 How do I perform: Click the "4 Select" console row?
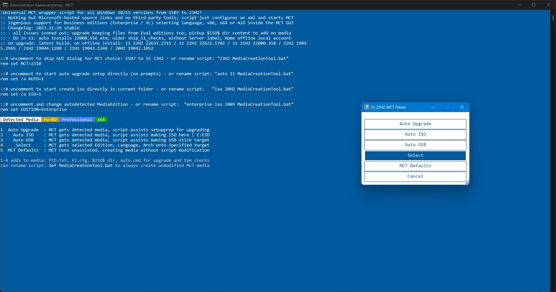pyautogui.click(x=105, y=145)
